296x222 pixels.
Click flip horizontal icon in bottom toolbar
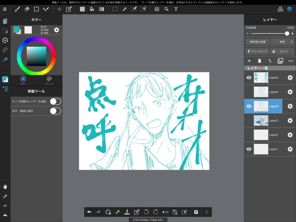(165, 212)
